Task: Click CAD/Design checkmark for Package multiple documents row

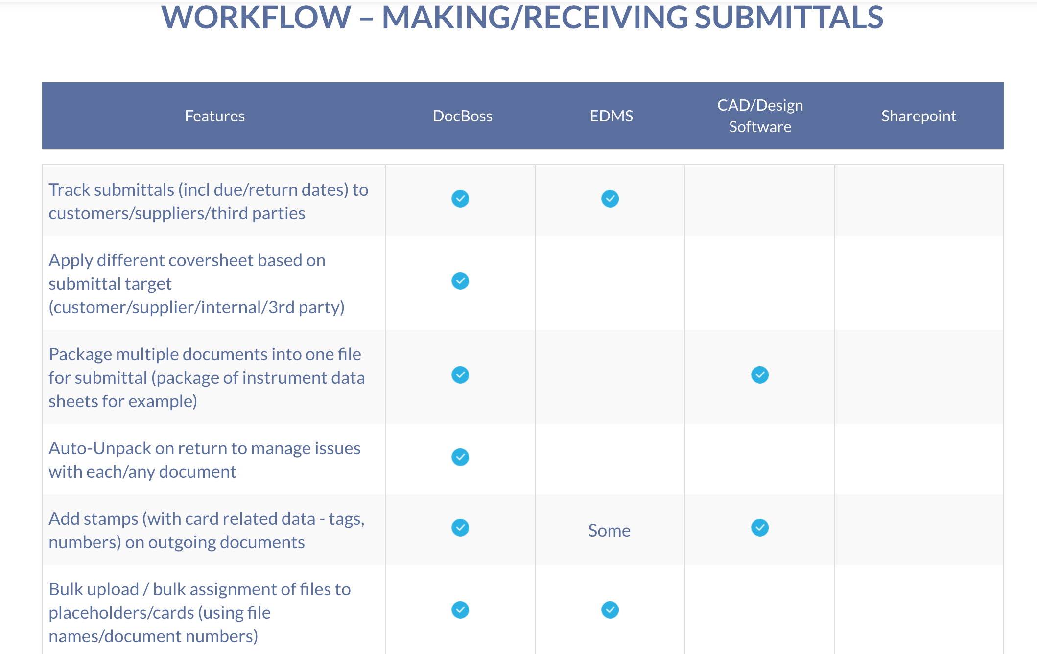Action: point(760,375)
